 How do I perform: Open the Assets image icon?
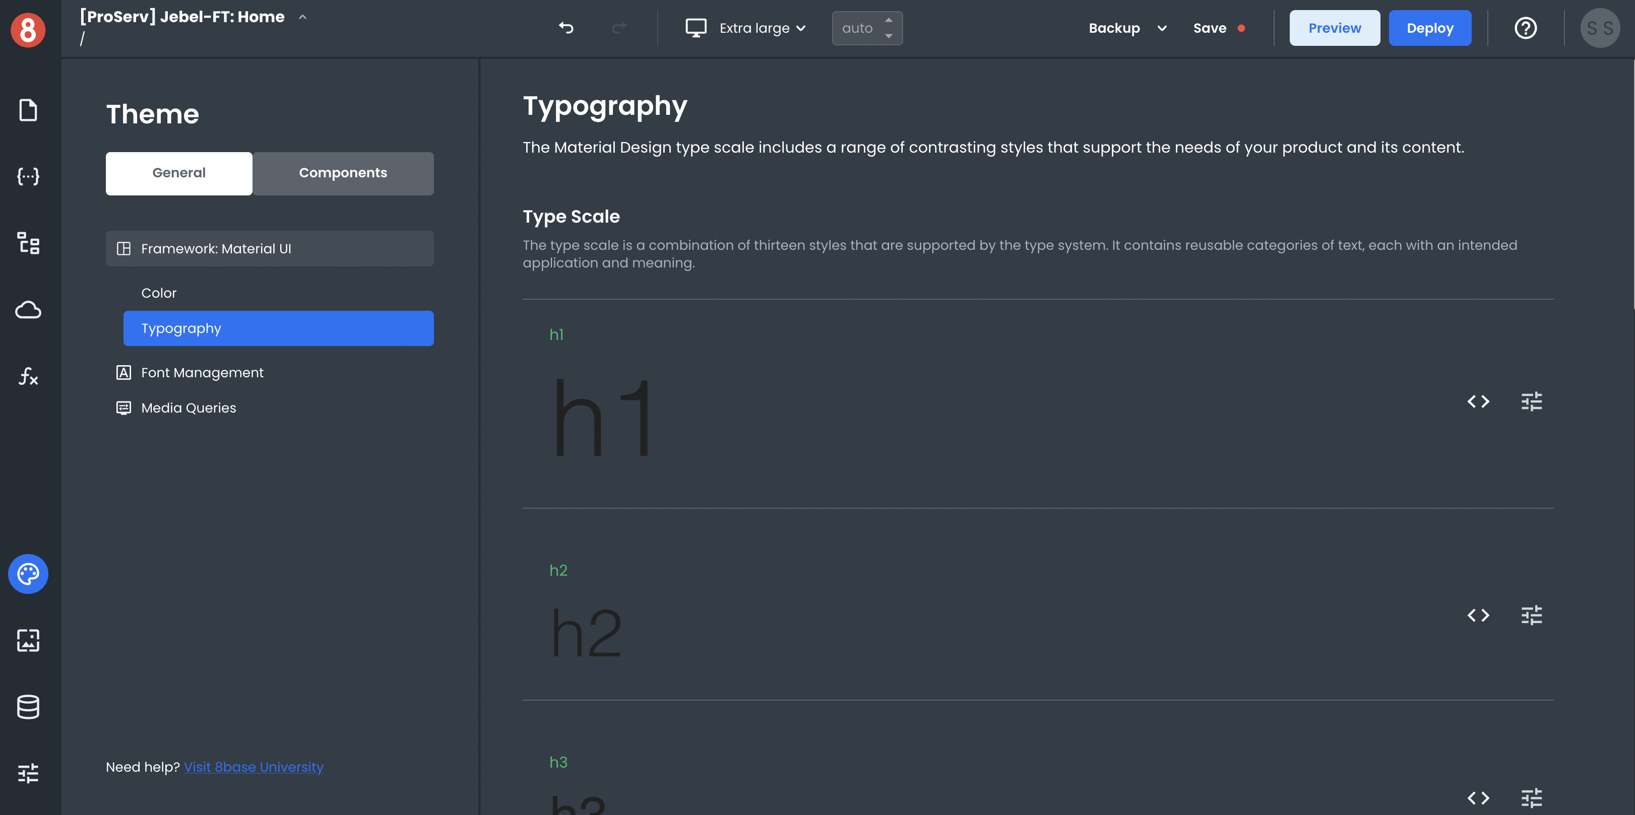[x=28, y=640]
